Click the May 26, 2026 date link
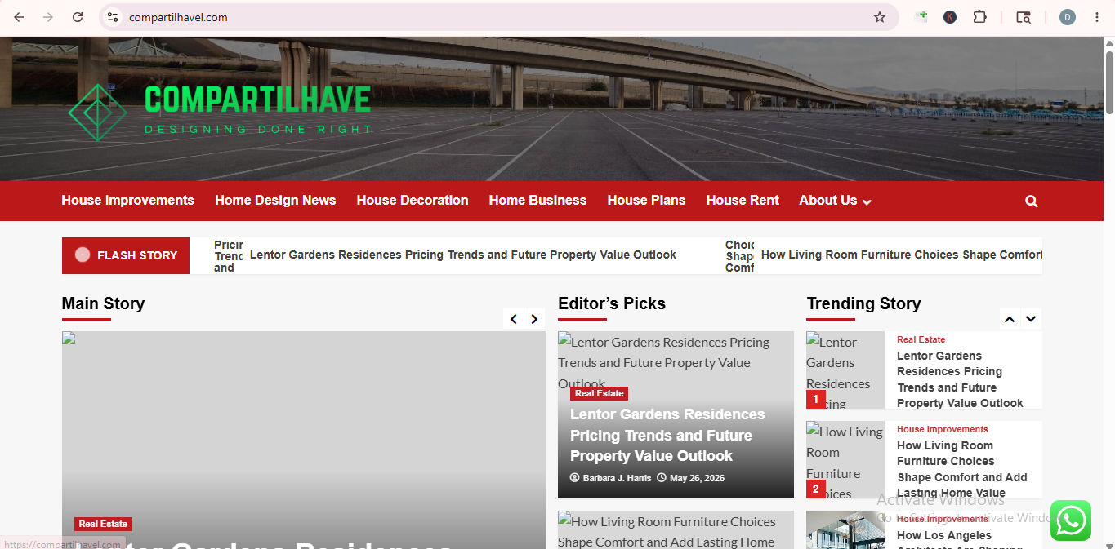 click(697, 478)
